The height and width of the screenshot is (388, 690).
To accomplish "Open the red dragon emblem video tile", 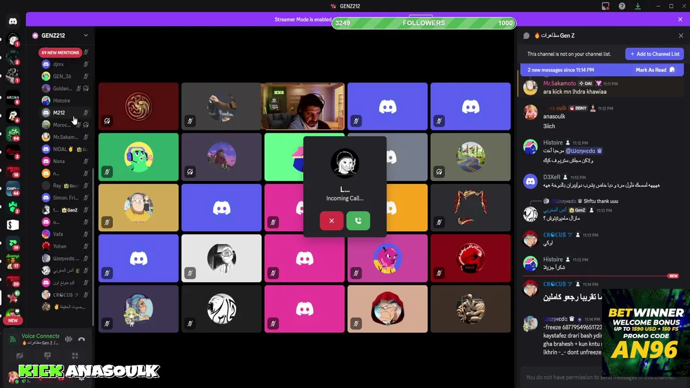I will (139, 106).
